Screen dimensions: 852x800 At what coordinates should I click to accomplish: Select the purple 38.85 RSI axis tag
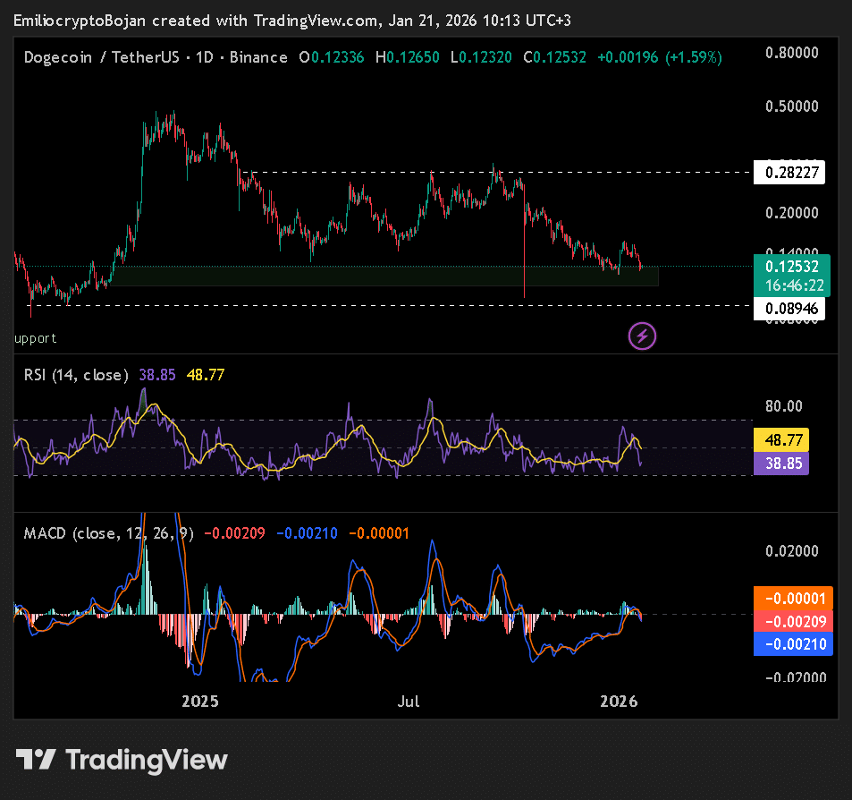(781, 463)
